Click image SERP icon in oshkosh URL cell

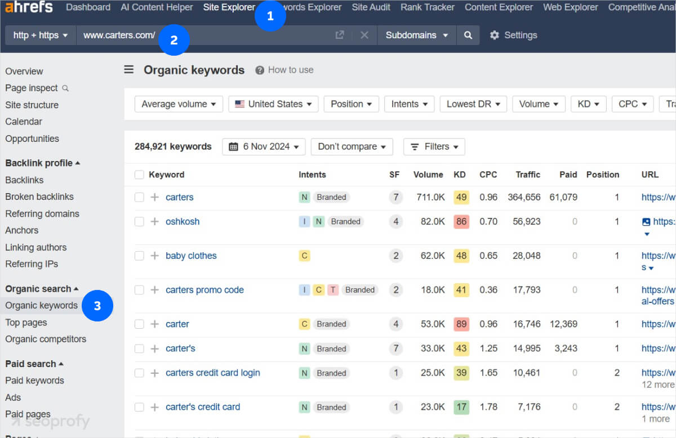(646, 222)
